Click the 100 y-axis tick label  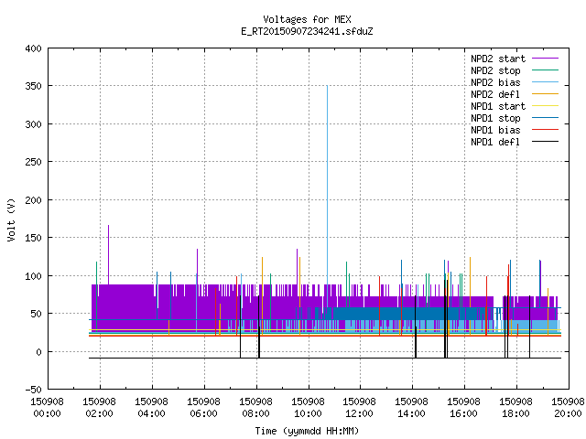[x=33, y=276]
